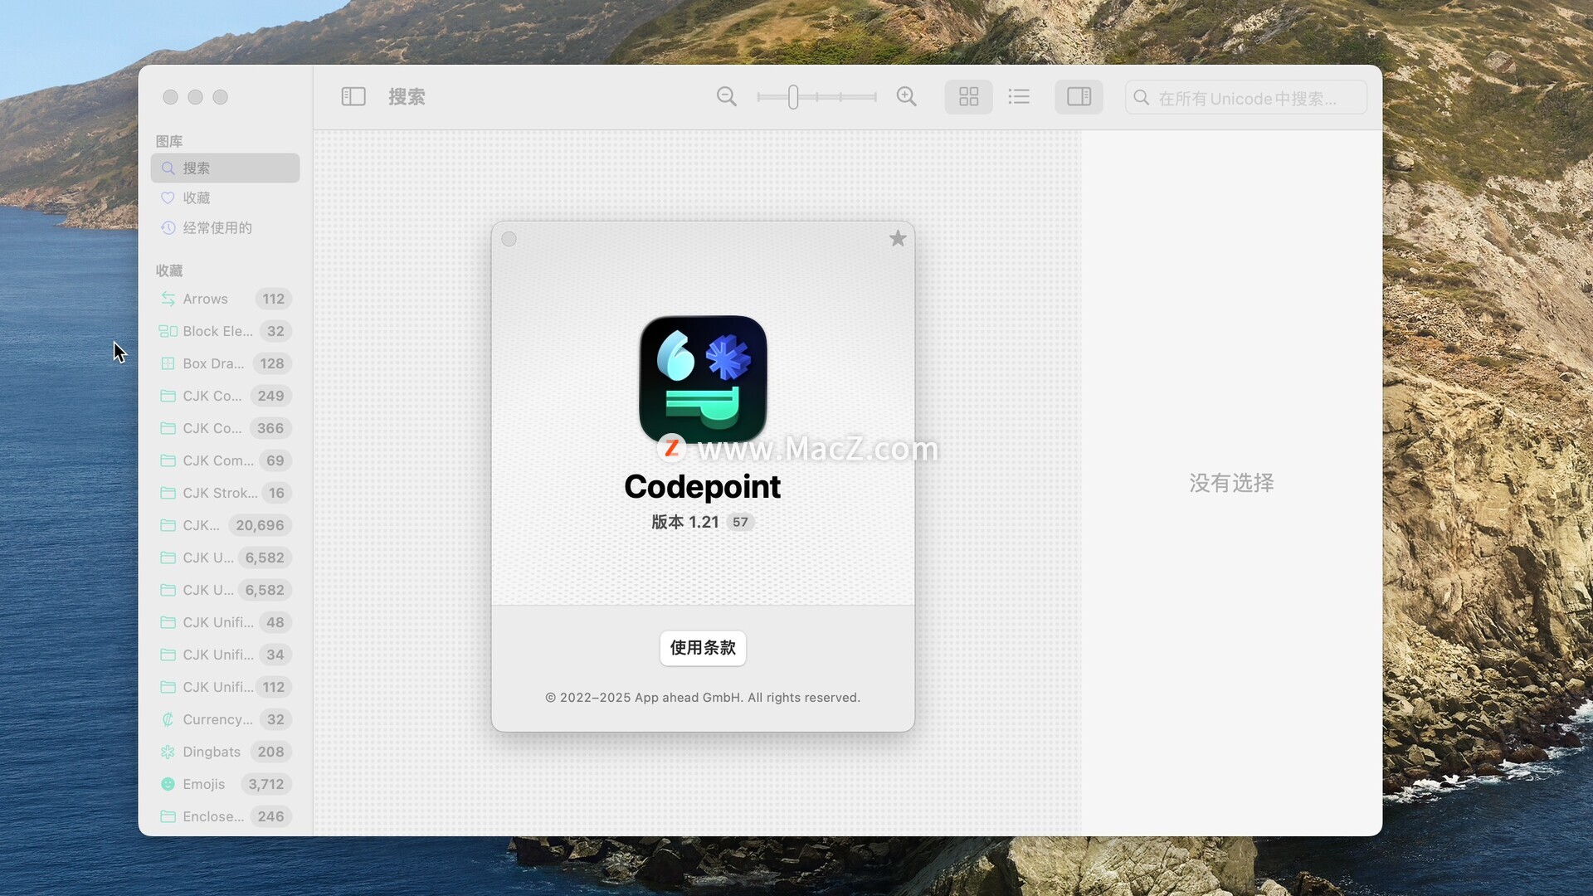Select the Emojis collection
Screen dimensions: 1593x896
pos(203,785)
